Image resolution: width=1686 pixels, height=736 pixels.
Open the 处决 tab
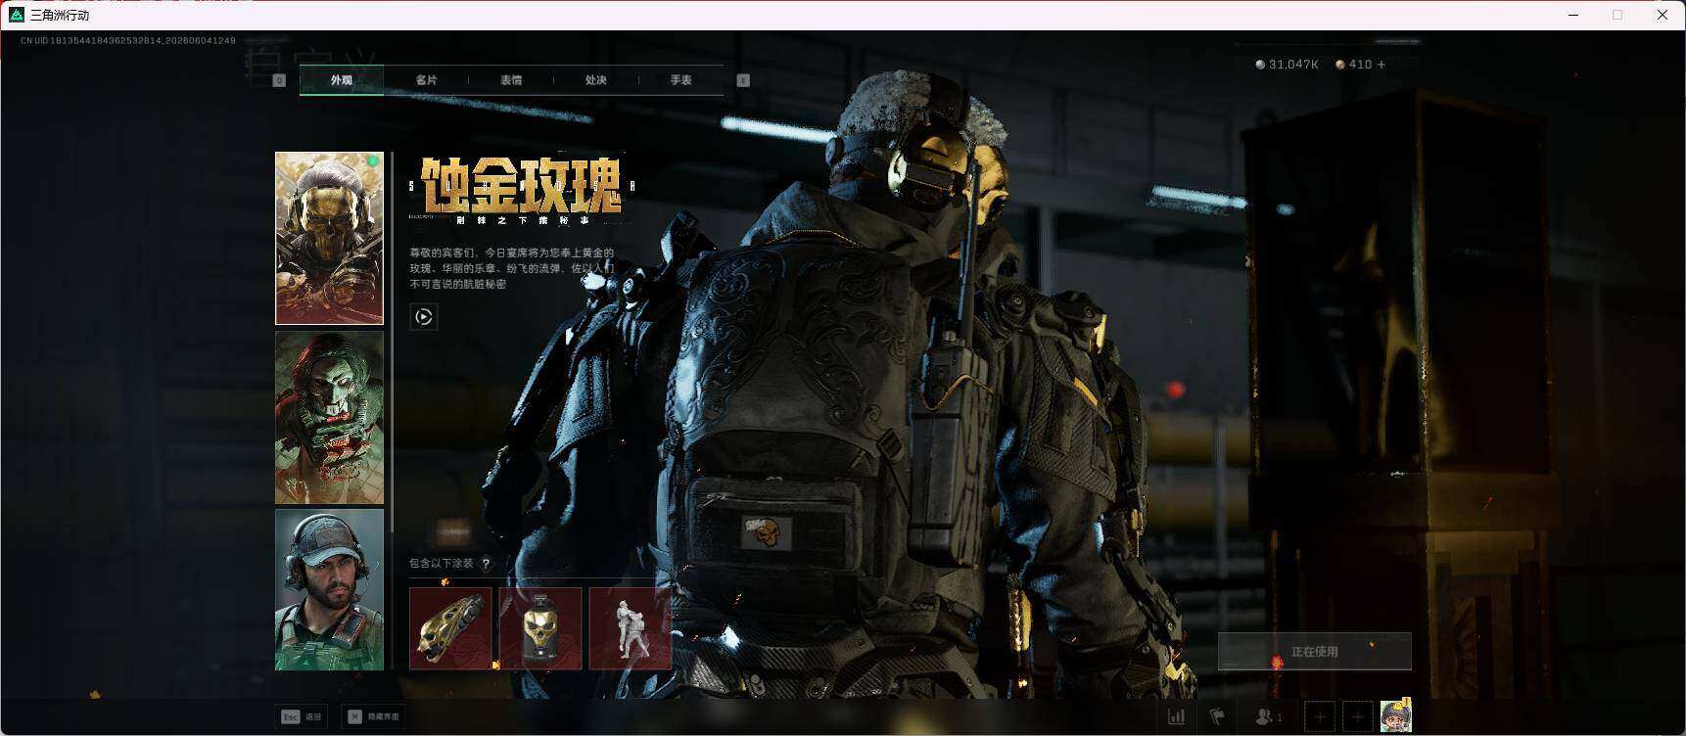[596, 80]
